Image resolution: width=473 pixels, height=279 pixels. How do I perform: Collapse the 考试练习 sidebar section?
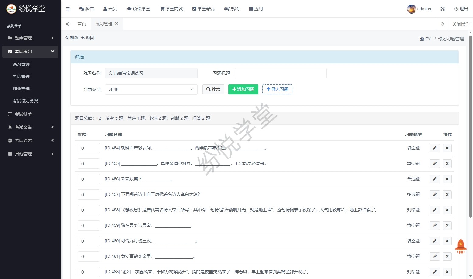(30, 52)
